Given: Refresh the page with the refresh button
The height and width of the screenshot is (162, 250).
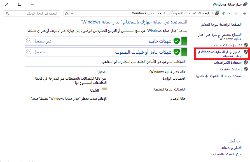Looking at the screenshot, I should pyautogui.click(x=66, y=13).
